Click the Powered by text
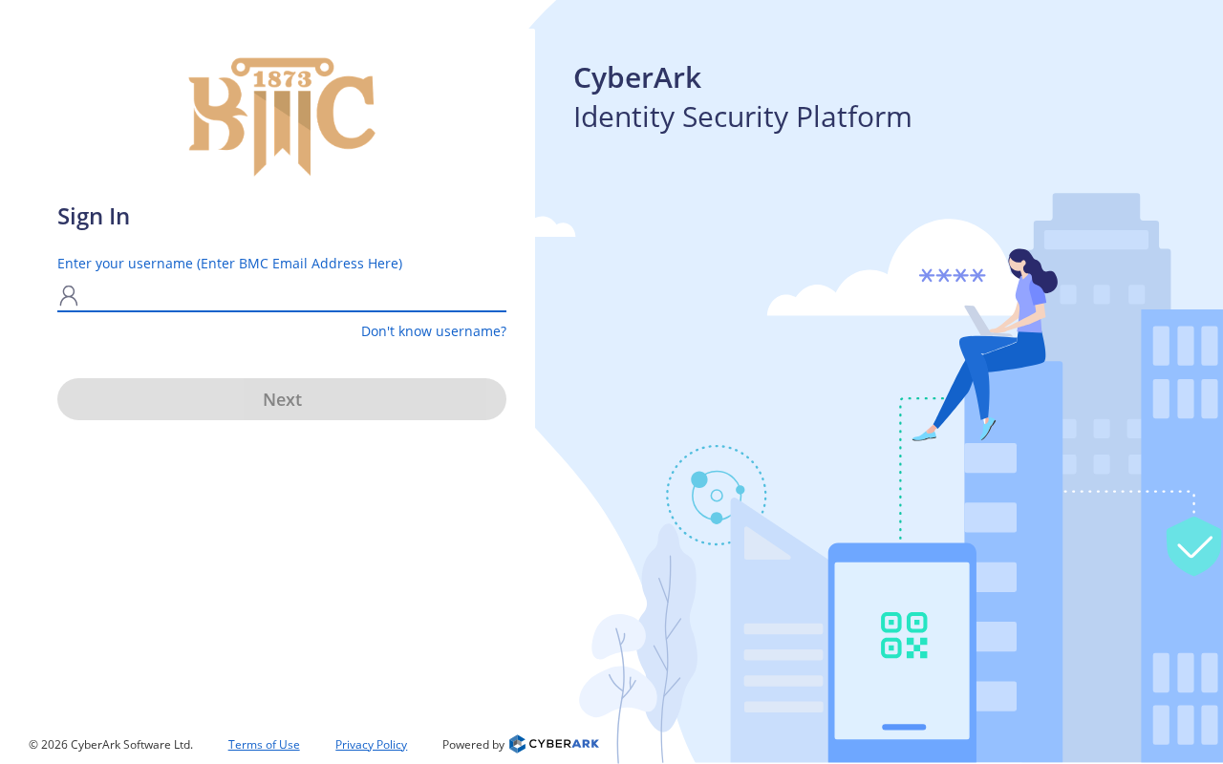Image resolution: width=1223 pixels, height=764 pixels. (x=473, y=745)
